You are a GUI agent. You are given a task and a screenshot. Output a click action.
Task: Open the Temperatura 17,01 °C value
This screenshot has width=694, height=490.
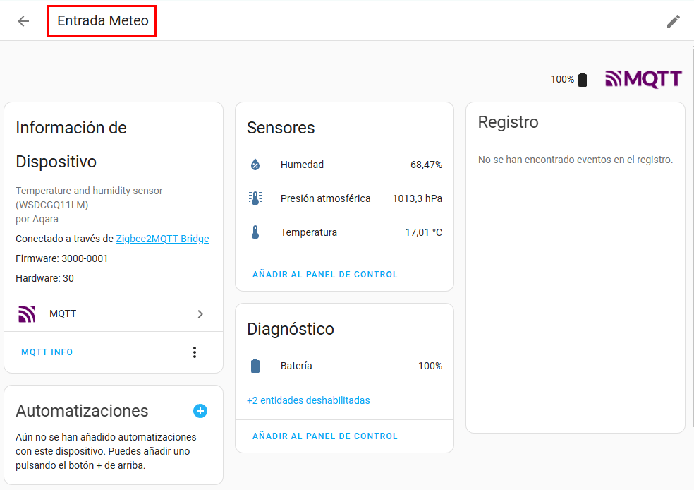coord(423,232)
